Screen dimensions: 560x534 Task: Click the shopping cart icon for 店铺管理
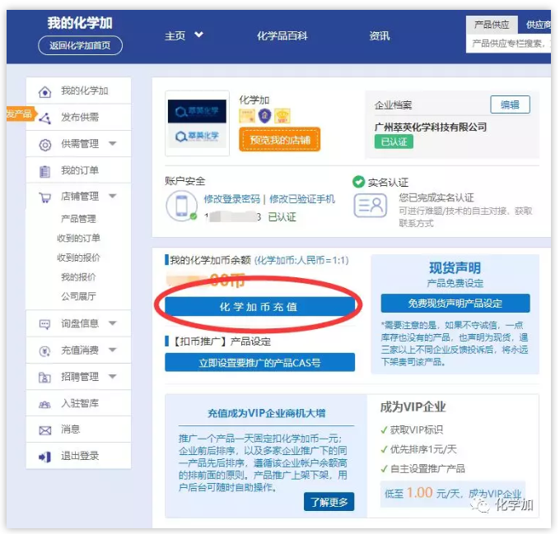click(44, 197)
